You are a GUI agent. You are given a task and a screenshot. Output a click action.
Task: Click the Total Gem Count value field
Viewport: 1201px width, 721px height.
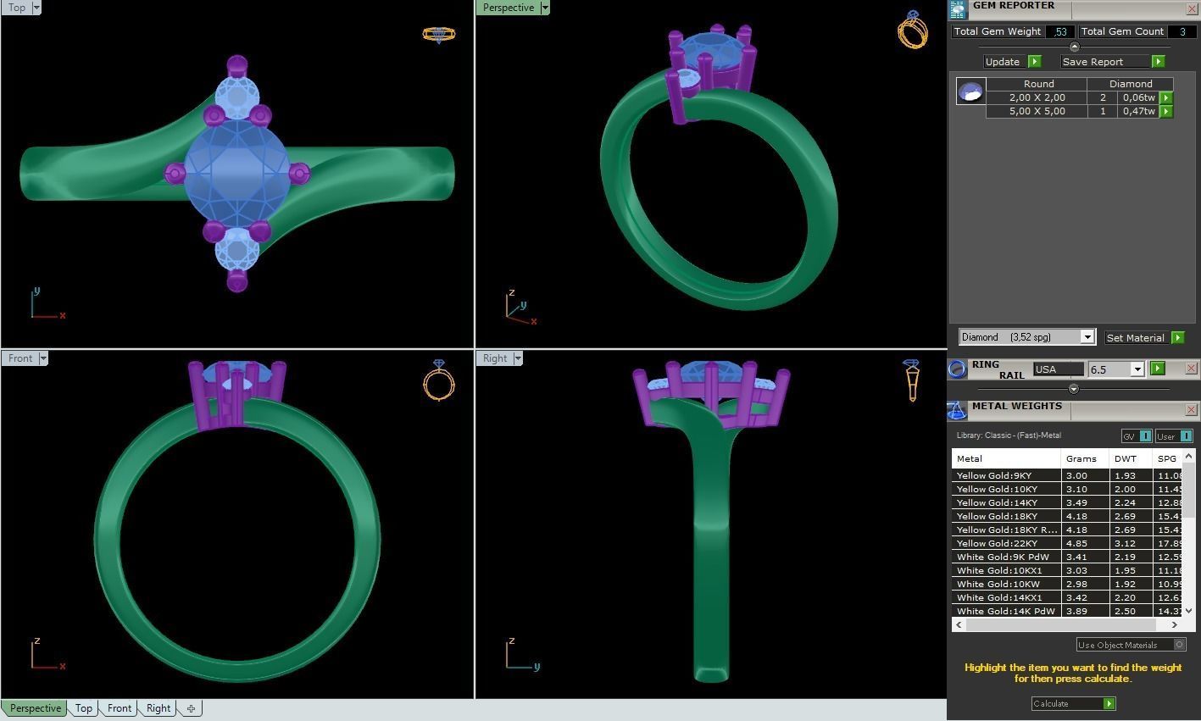(1182, 31)
